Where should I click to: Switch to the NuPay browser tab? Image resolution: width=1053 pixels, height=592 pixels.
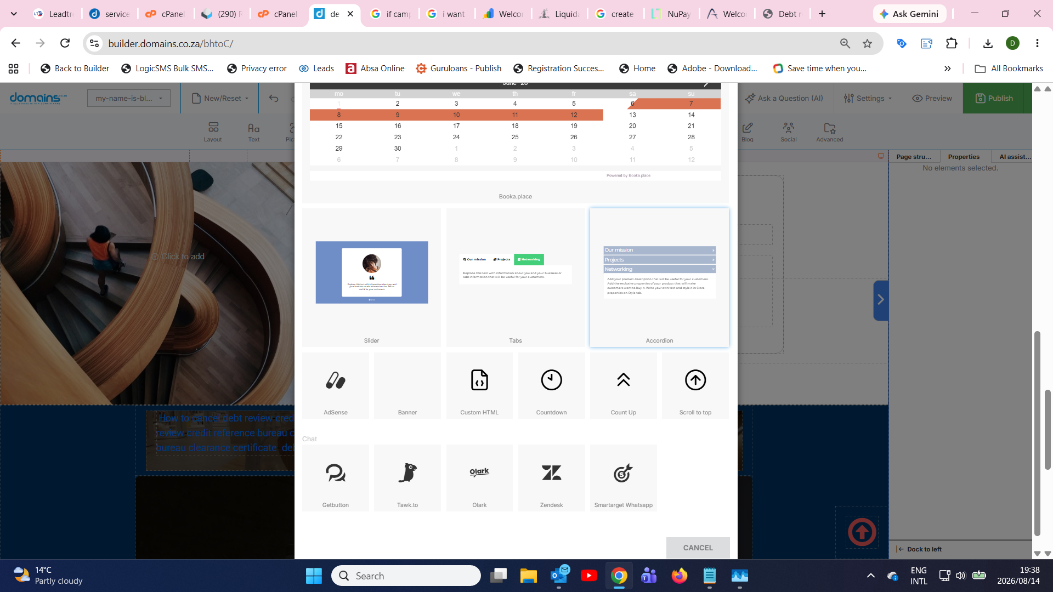click(x=671, y=14)
